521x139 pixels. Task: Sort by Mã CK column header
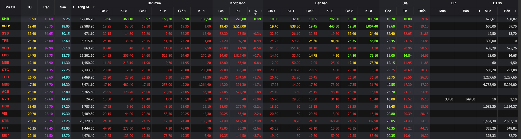pos(10,7)
